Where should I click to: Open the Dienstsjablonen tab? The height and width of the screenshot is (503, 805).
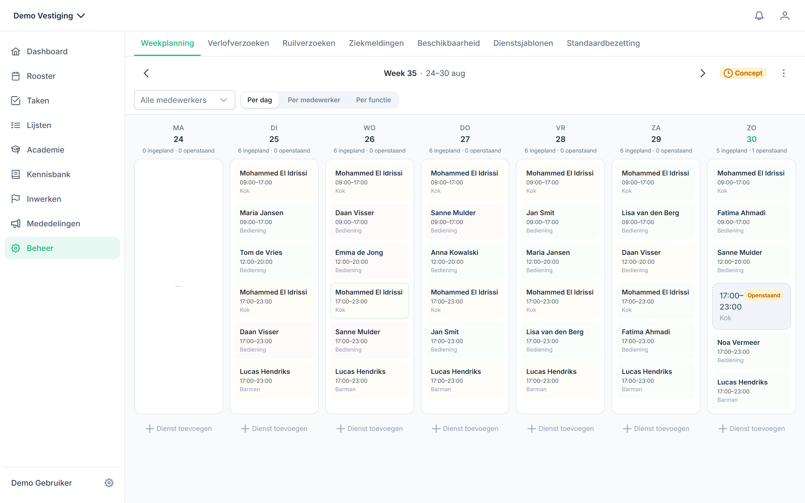pos(523,43)
